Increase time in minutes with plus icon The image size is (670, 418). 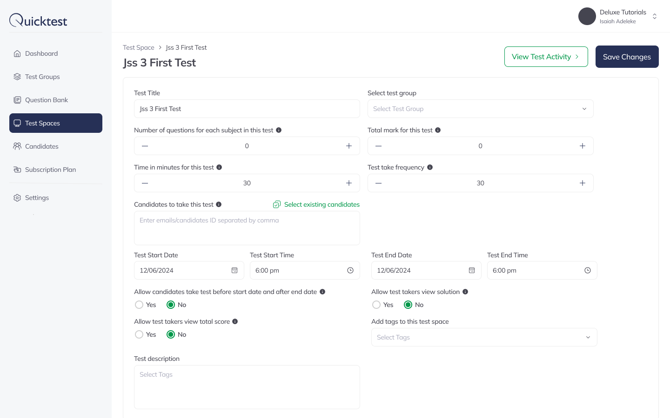[349, 183]
